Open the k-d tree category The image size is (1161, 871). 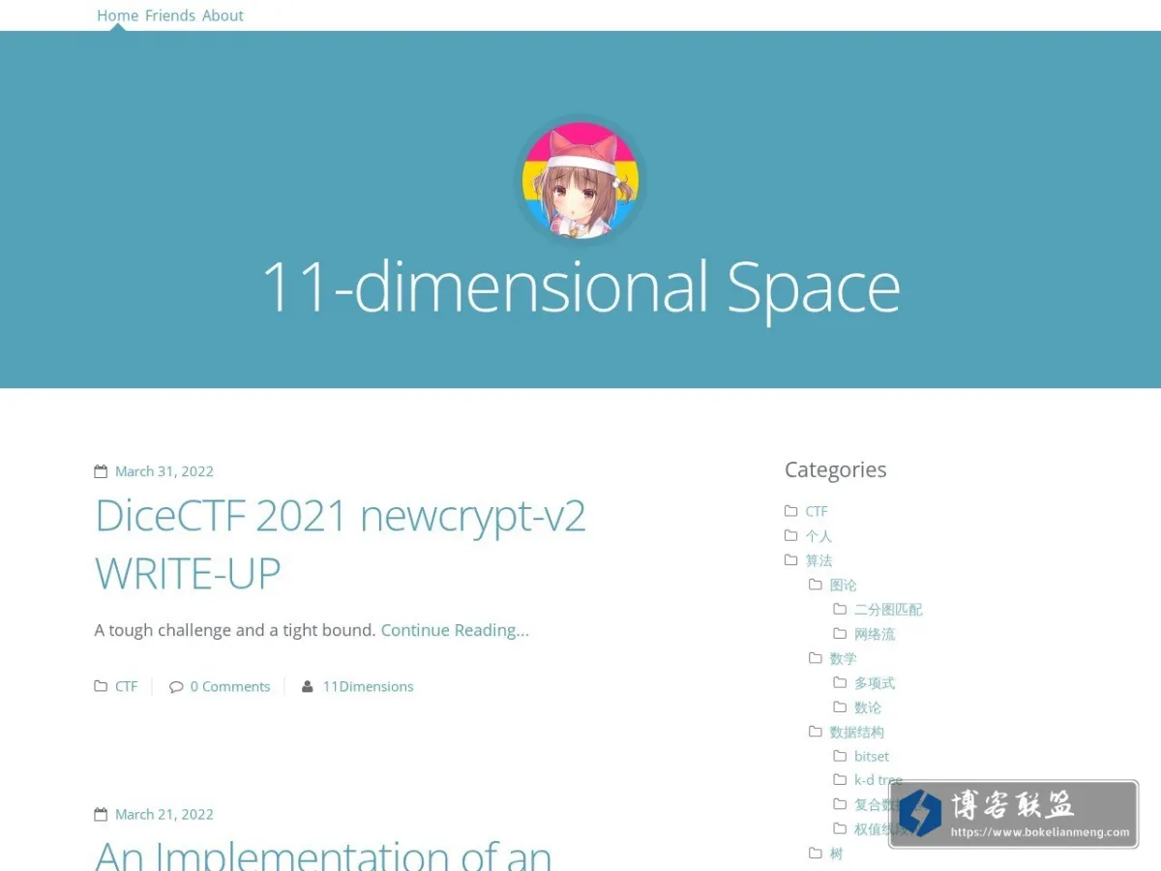click(x=878, y=780)
